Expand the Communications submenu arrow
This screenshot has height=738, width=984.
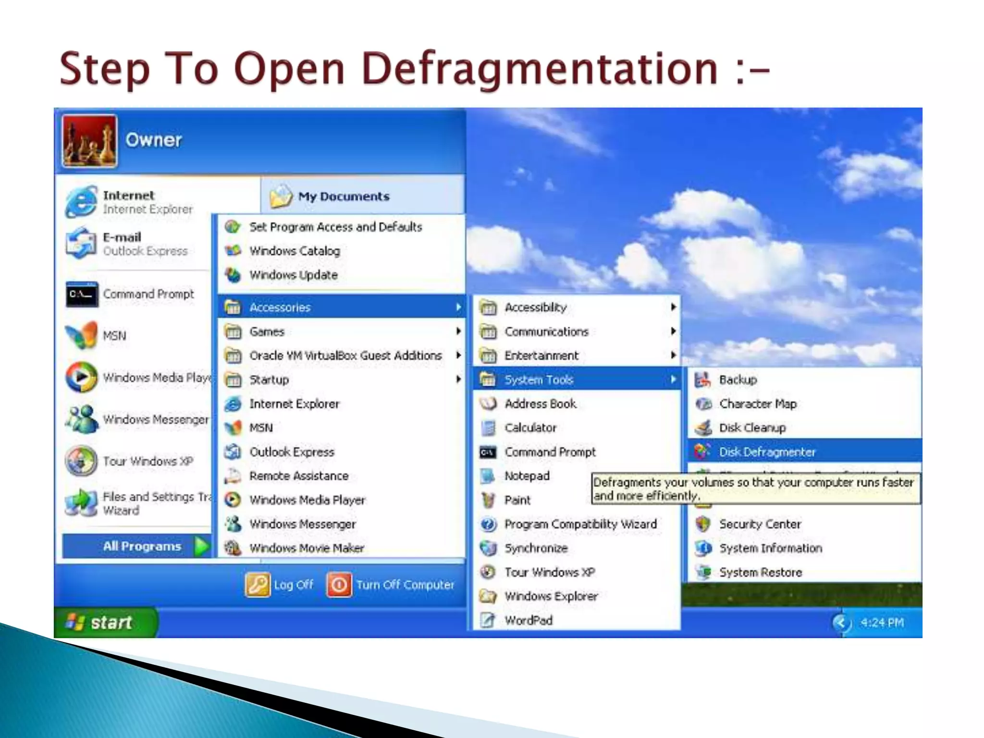[673, 331]
